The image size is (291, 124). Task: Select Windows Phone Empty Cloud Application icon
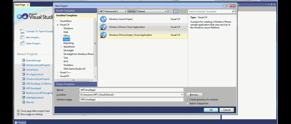click(103, 35)
